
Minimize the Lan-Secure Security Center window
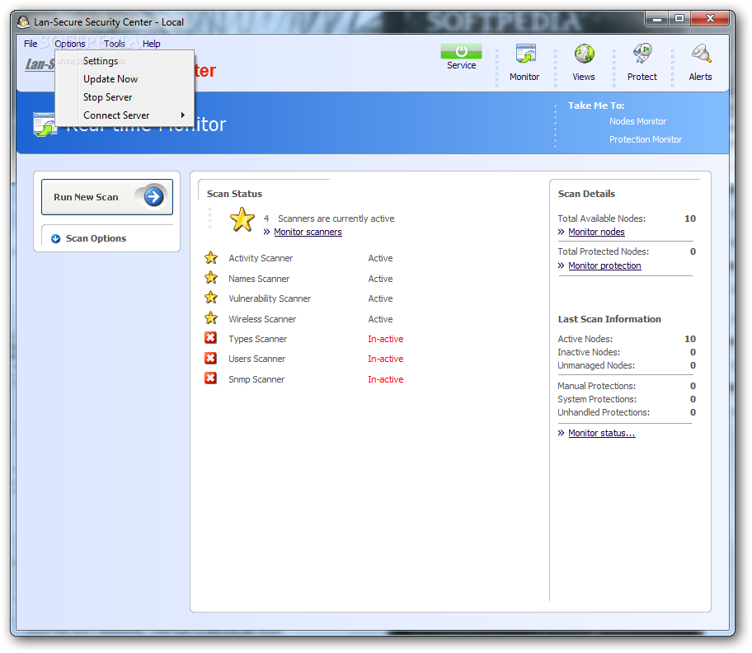click(657, 19)
